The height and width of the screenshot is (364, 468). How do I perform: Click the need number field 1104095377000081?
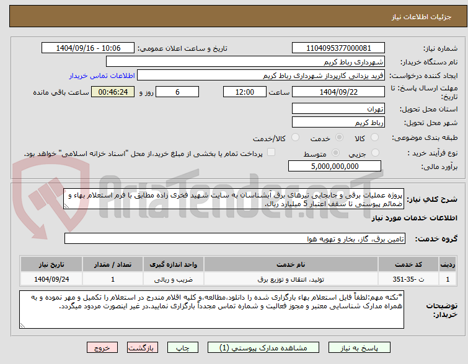pos(338,48)
